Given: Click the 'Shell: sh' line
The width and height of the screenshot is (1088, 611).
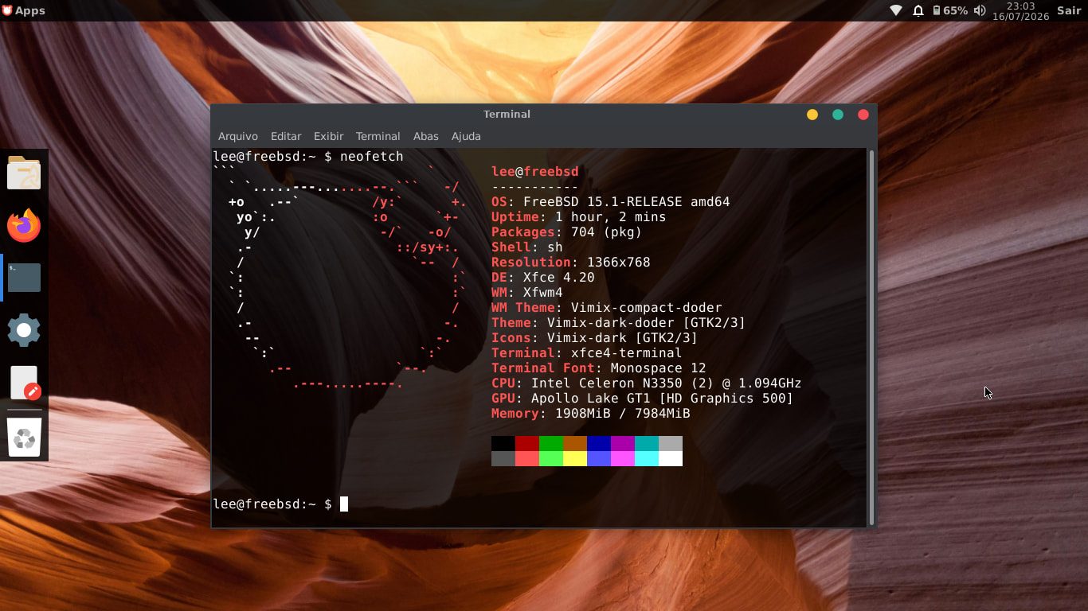Looking at the screenshot, I should [527, 247].
